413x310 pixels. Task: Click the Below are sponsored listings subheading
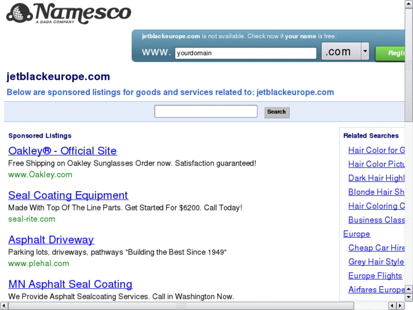[170, 92]
